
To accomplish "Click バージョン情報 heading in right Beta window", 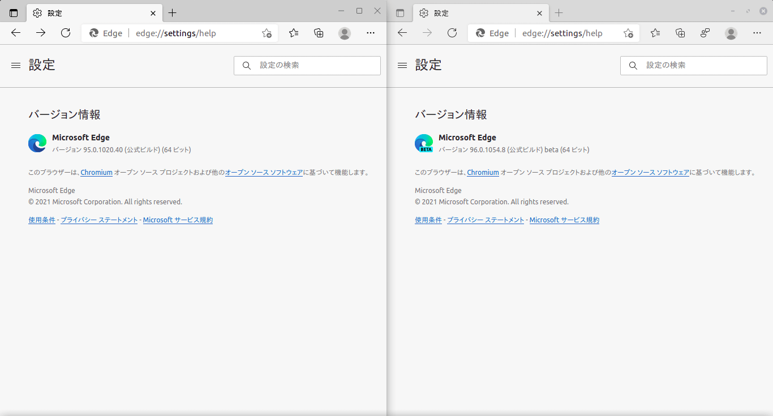I will 451,115.
